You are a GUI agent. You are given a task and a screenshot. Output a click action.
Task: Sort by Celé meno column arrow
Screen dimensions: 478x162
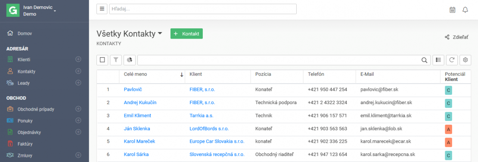click(x=182, y=75)
